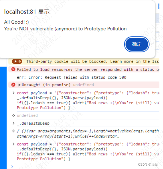Select the 'err: Error: Request failed' log line
Image resolution: width=163 pixels, height=169 pixels.
72,77
